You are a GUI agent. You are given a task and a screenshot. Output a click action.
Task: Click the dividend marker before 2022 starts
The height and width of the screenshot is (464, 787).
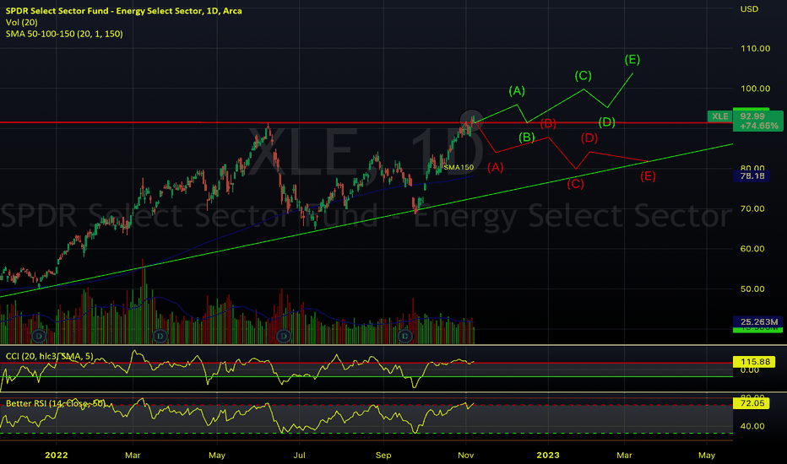[39, 336]
